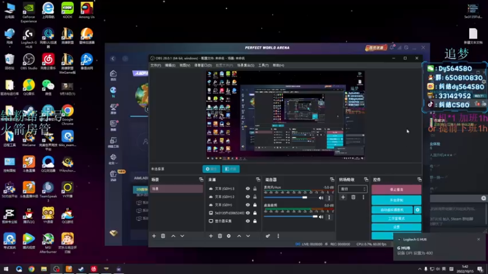Pop out the Audio Mixer dock
This screenshot has height=274, width=488.
332,180
